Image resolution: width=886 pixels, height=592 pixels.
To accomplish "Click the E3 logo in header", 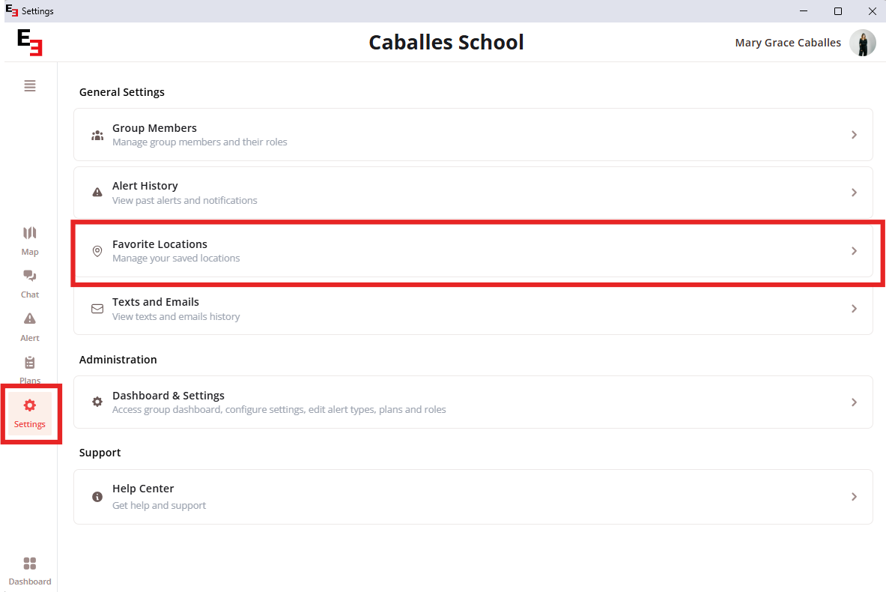I will coord(29,43).
